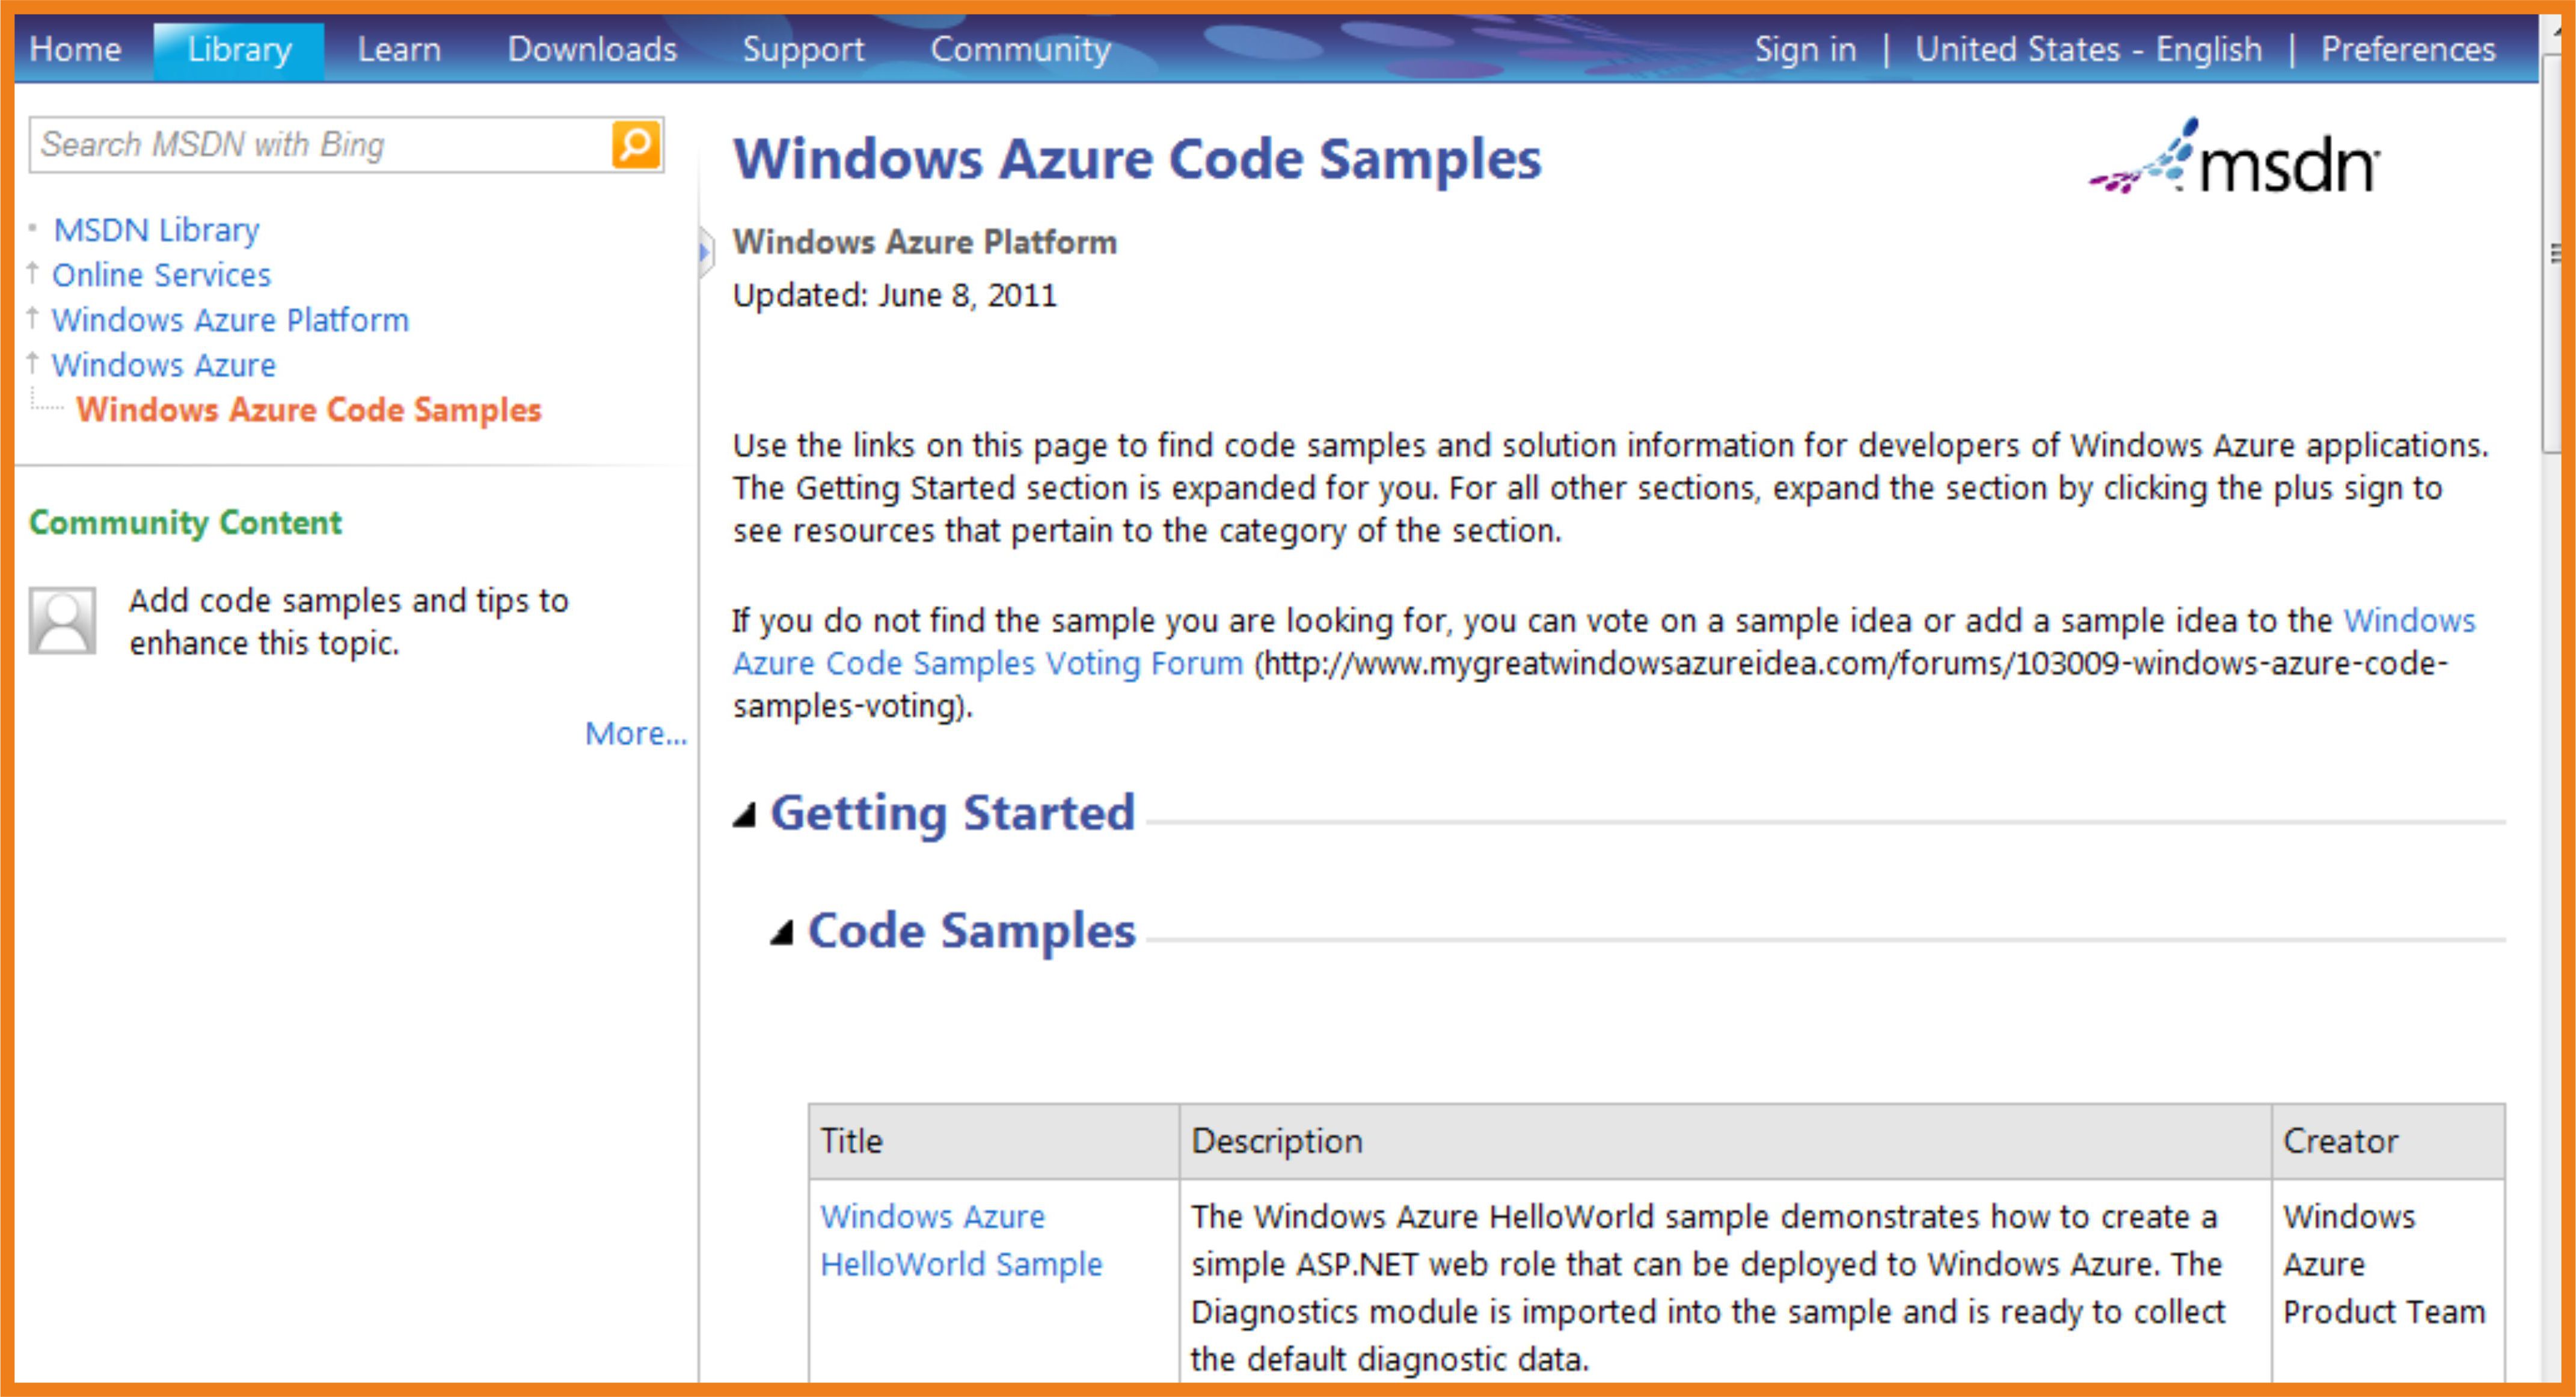The image size is (2576, 1397).
Task: Click the Sign in link
Action: 1805,50
